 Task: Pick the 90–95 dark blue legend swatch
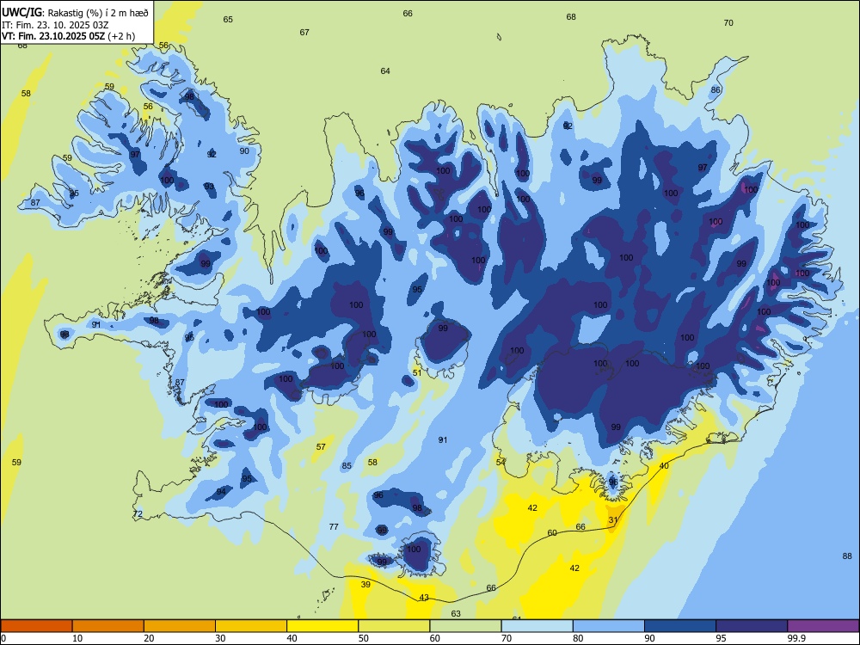[x=680, y=626]
